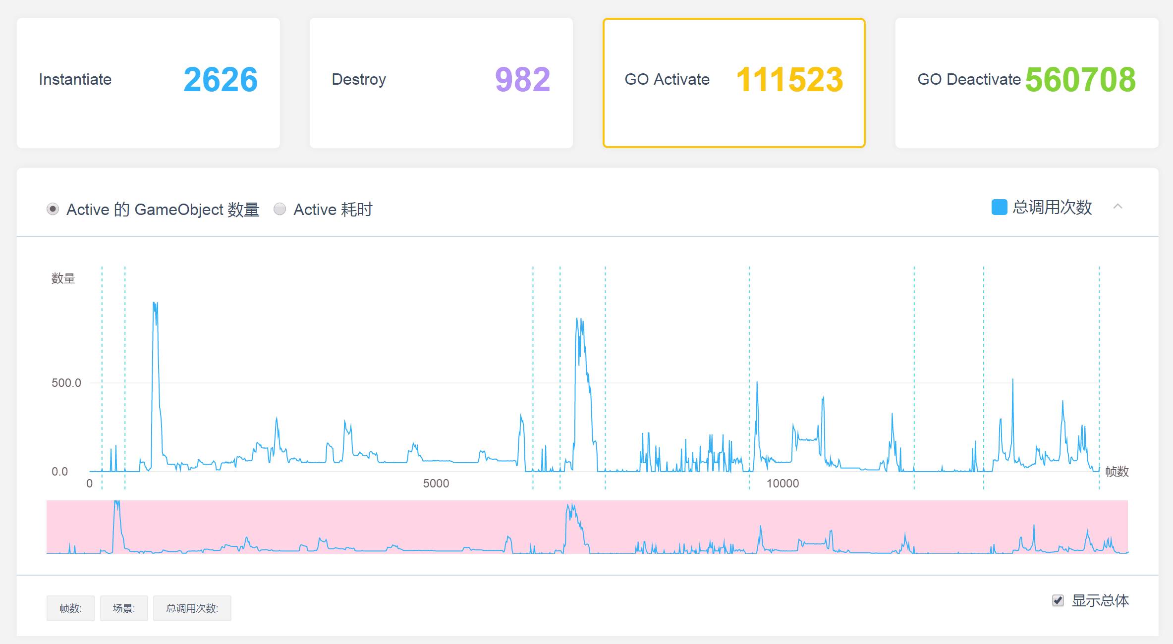
Task: Click the 总调用次数 info field
Action: point(192,608)
